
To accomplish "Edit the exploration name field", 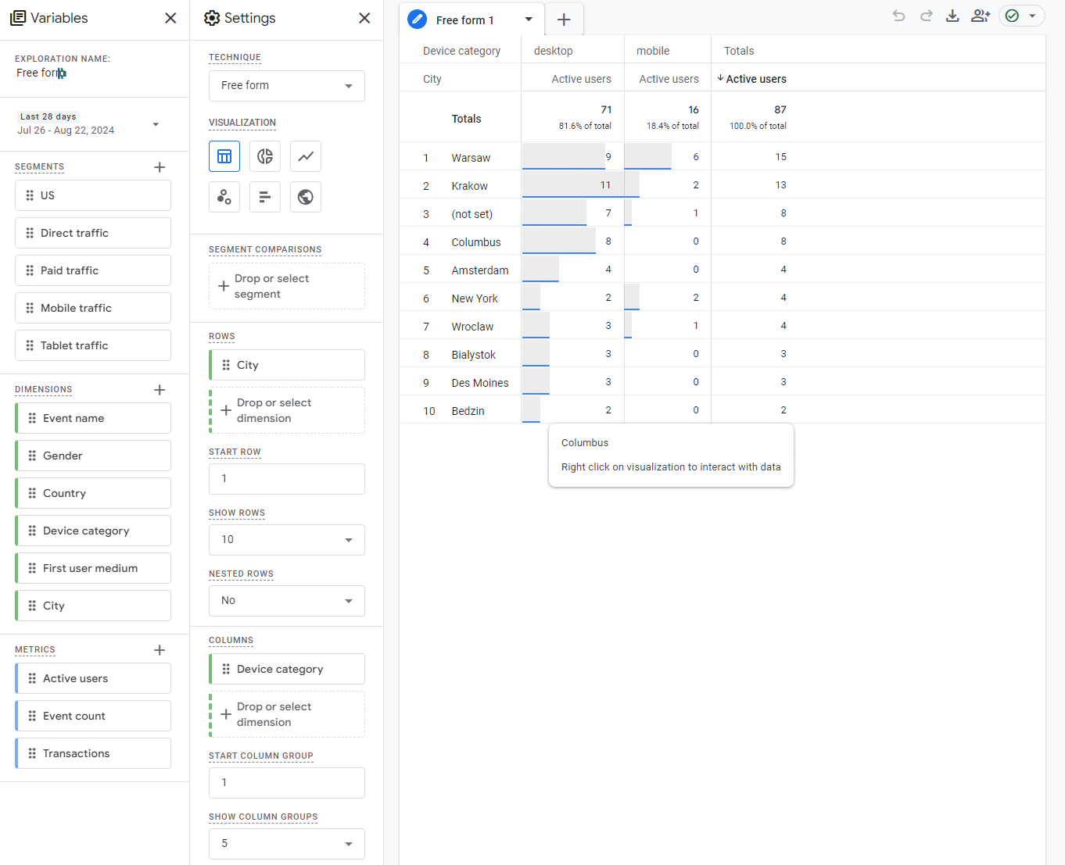I will [x=41, y=73].
